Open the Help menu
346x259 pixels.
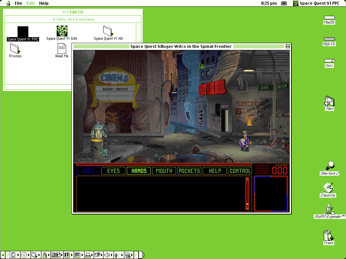pyautogui.click(x=44, y=3)
